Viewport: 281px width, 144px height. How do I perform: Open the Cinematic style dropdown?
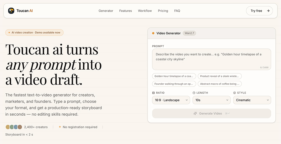pyautogui.click(x=252, y=100)
